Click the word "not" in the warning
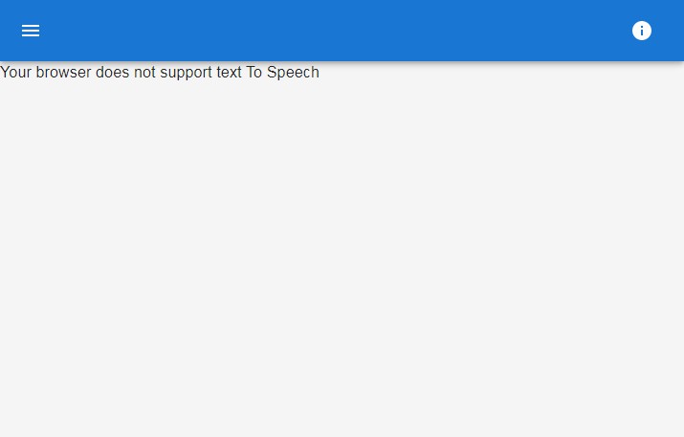 (144, 73)
